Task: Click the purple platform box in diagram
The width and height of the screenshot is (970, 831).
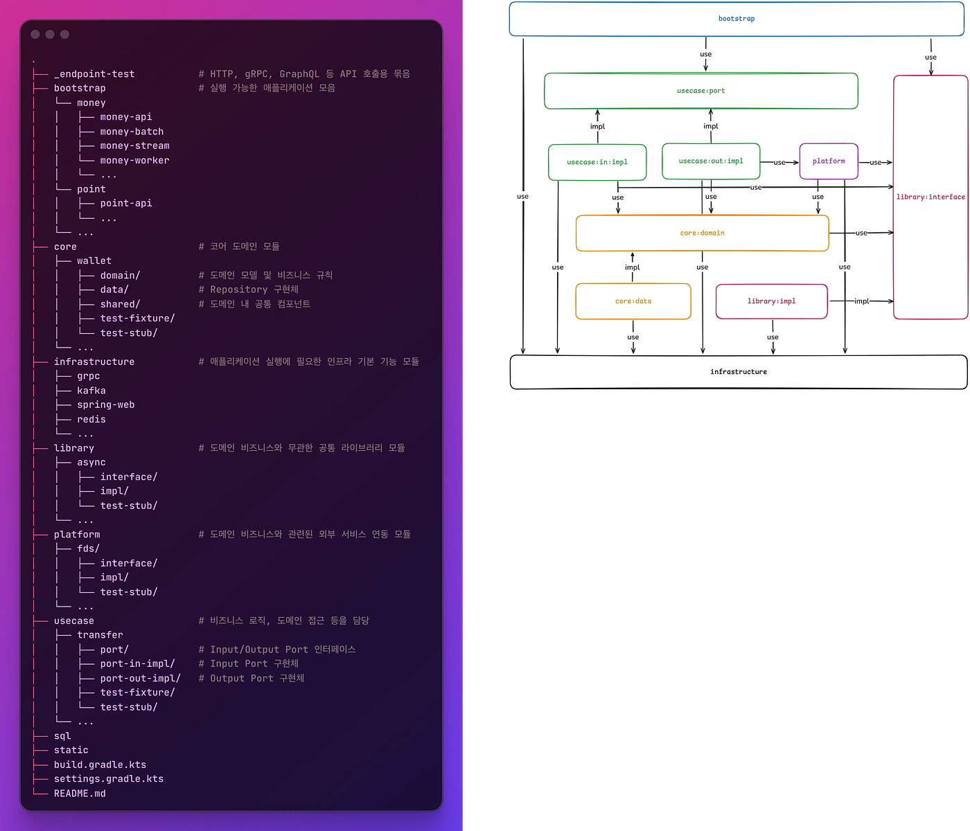Action: 829,161
